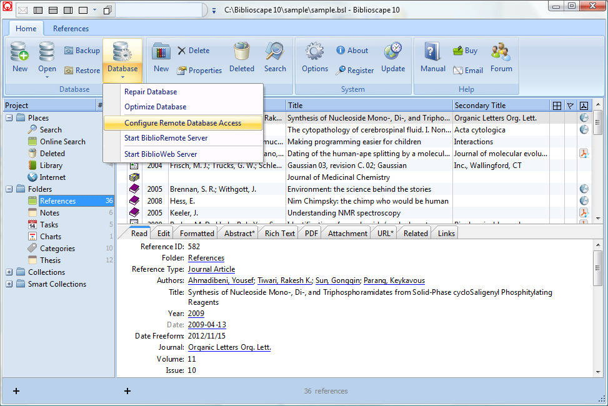Switch to the References ribbon tab
This screenshot has width=608, height=406.
[x=71, y=28]
